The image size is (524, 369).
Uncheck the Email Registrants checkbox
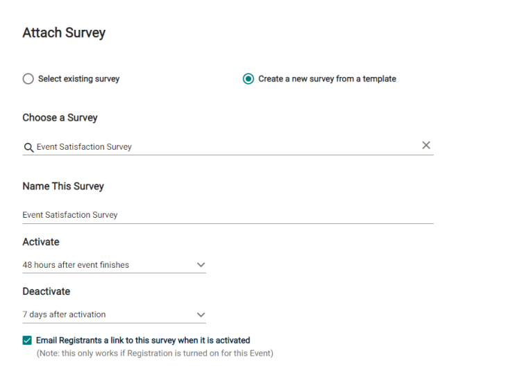[27, 341]
